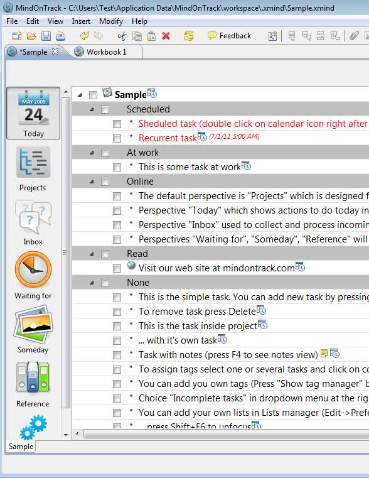Open the Someday perspective photo icon
This screenshot has width=369, height=478.
pos(33,324)
